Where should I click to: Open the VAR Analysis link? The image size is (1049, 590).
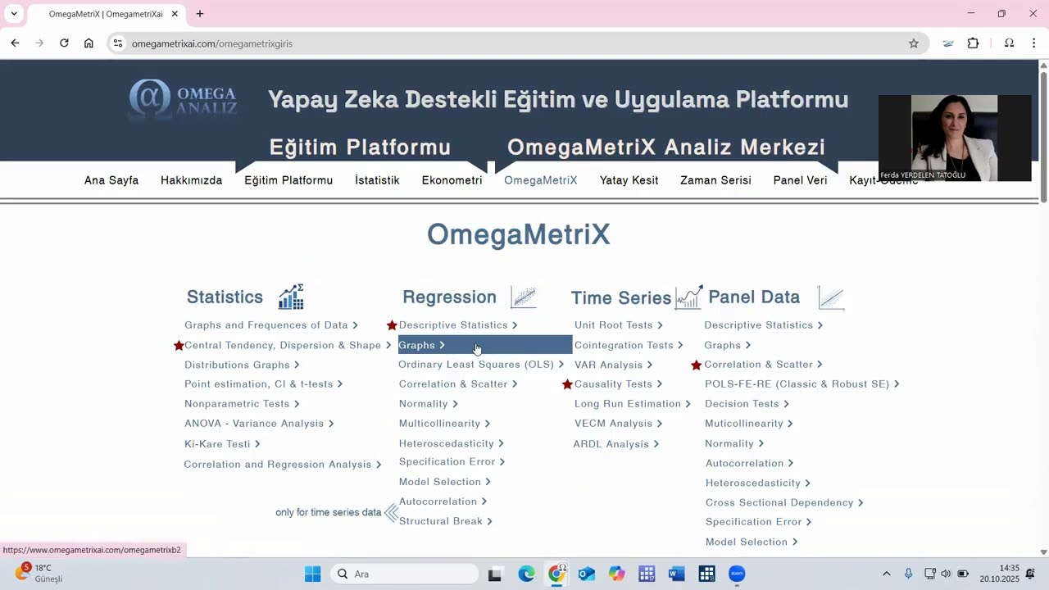click(613, 365)
